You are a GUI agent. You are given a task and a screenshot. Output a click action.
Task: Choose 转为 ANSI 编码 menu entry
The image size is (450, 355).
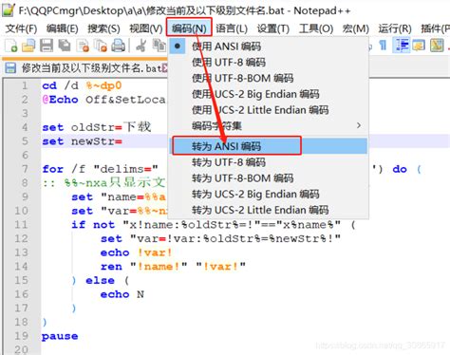click(x=226, y=146)
